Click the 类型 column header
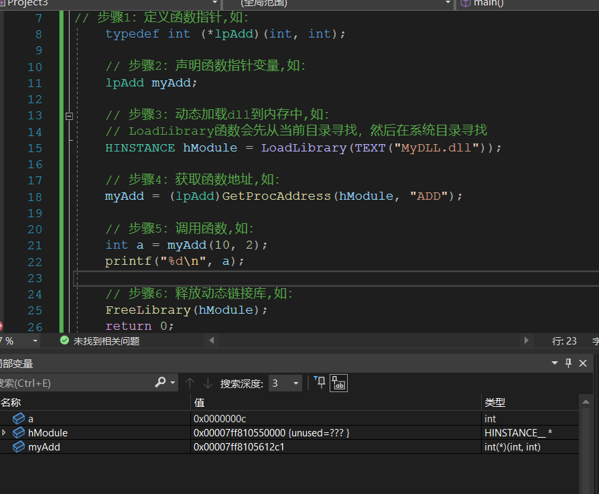Viewport: 599px width, 494px height. [494, 402]
